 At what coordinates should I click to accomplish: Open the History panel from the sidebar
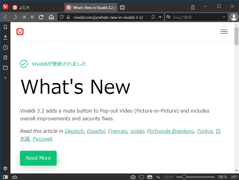coord(5,47)
